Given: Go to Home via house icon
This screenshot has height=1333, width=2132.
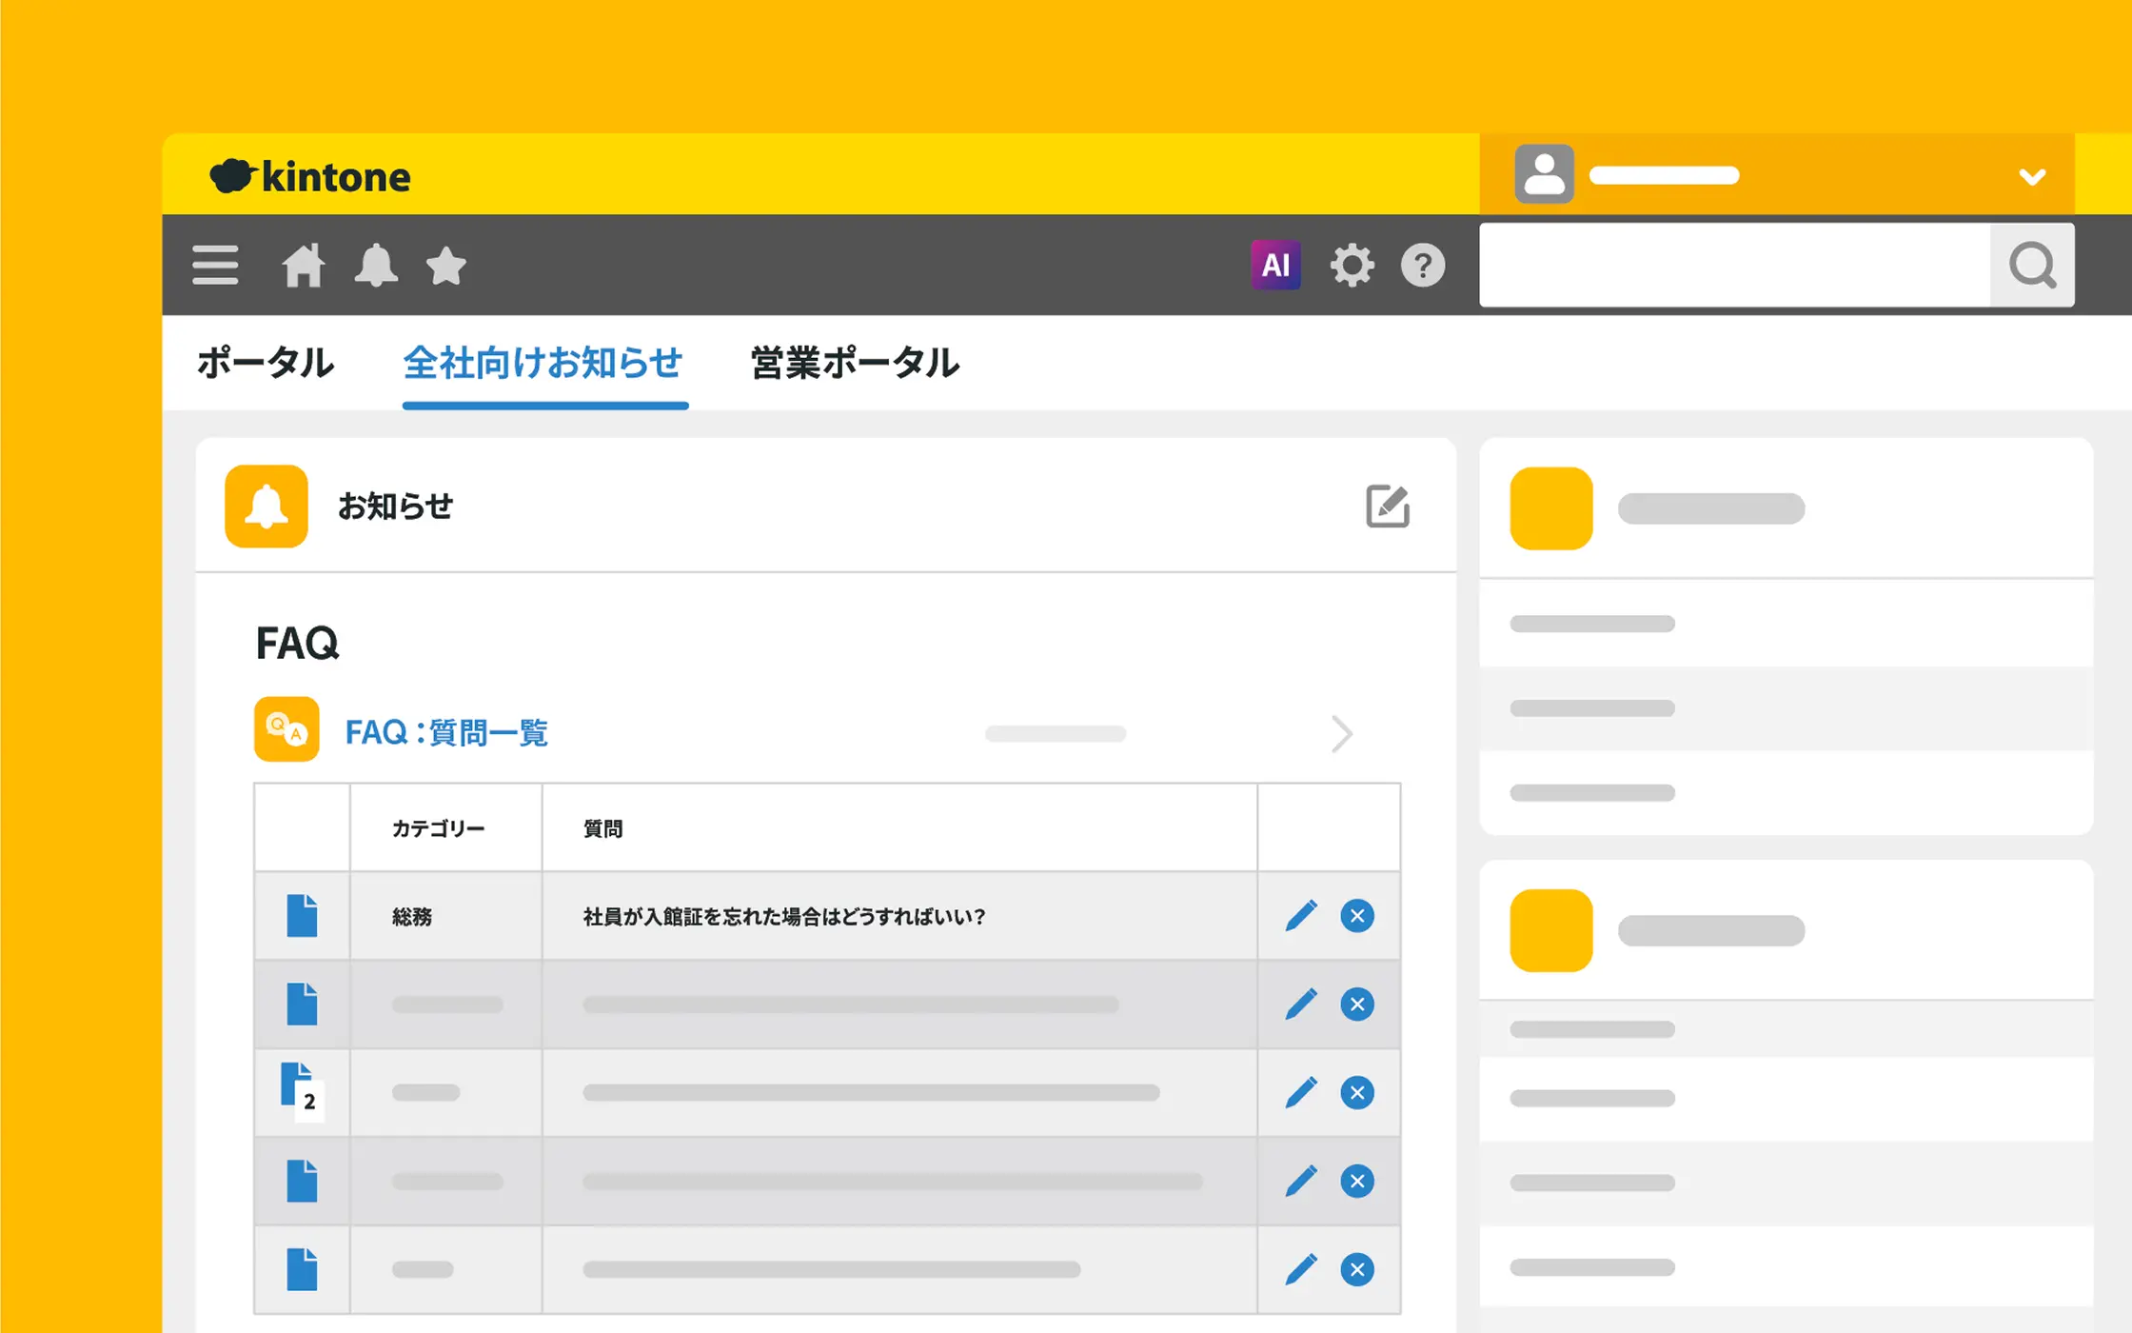Looking at the screenshot, I should pos(304,266).
